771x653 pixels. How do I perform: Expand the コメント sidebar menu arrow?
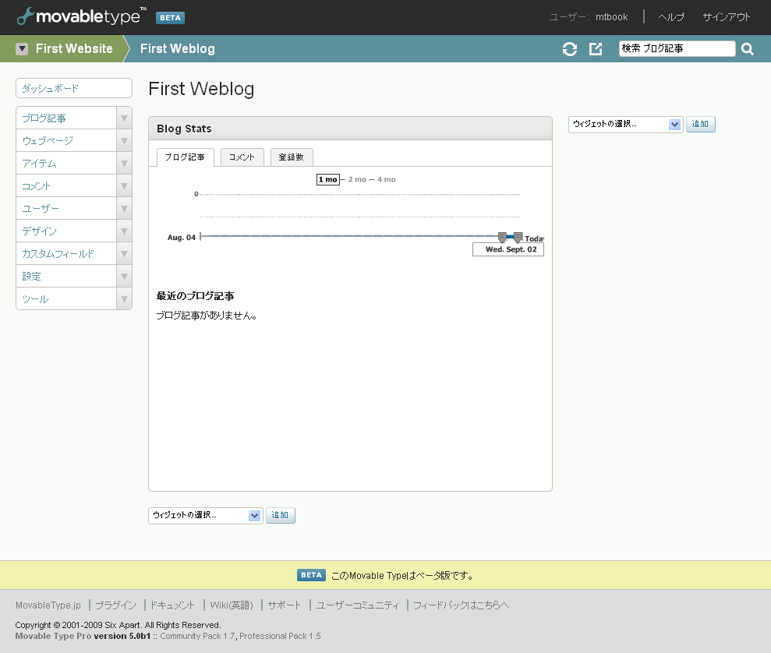[x=125, y=185]
